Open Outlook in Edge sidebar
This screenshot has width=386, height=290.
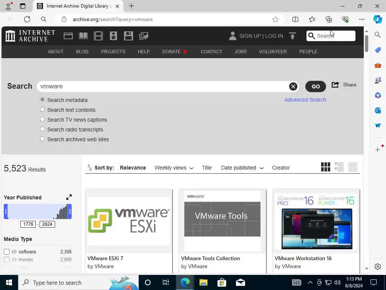(x=378, y=111)
